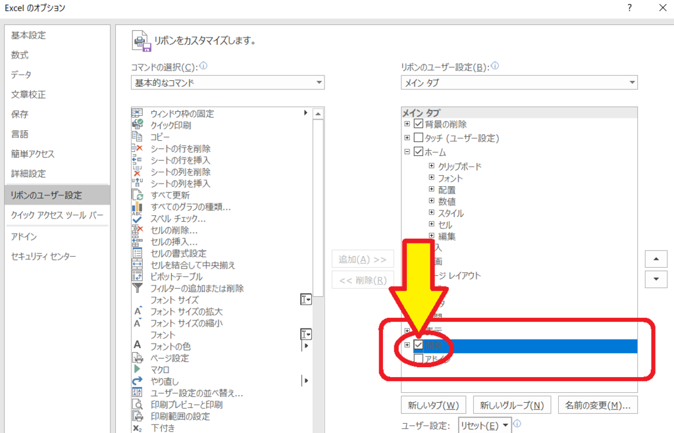The height and width of the screenshot is (433, 674).
Task: Click the シートの行を削除 icon
Action: pyautogui.click(x=137, y=148)
